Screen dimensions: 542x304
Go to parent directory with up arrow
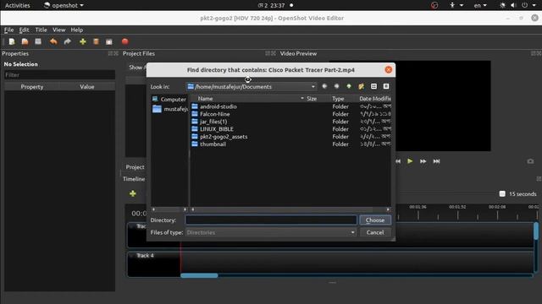coord(349,86)
